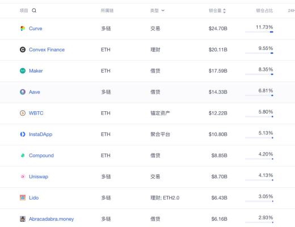The height and width of the screenshot is (227, 295).
Task: Click the 6.81% share in Aave row
Action: [x=265, y=91]
